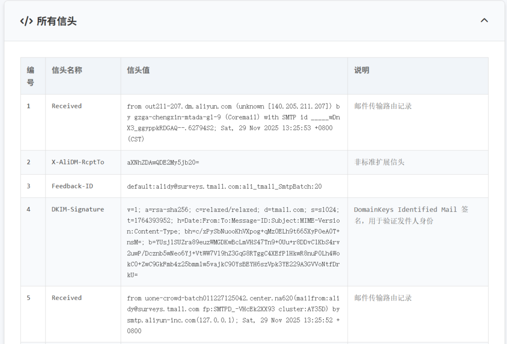This screenshot has width=507, height=344.
Task: Click the value from uone-crowd-batch011227125042
Action: tap(233, 314)
